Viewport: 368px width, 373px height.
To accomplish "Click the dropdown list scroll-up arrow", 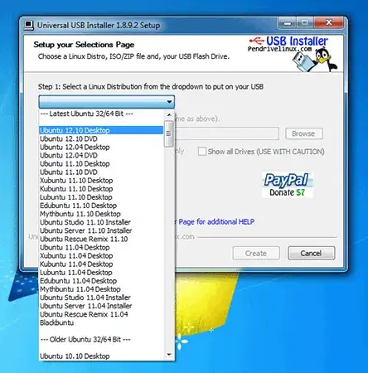I will pos(169,114).
